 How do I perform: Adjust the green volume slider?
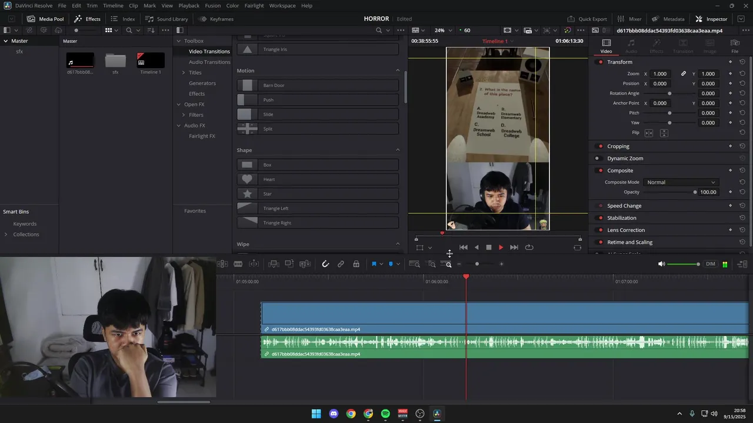tap(684, 264)
